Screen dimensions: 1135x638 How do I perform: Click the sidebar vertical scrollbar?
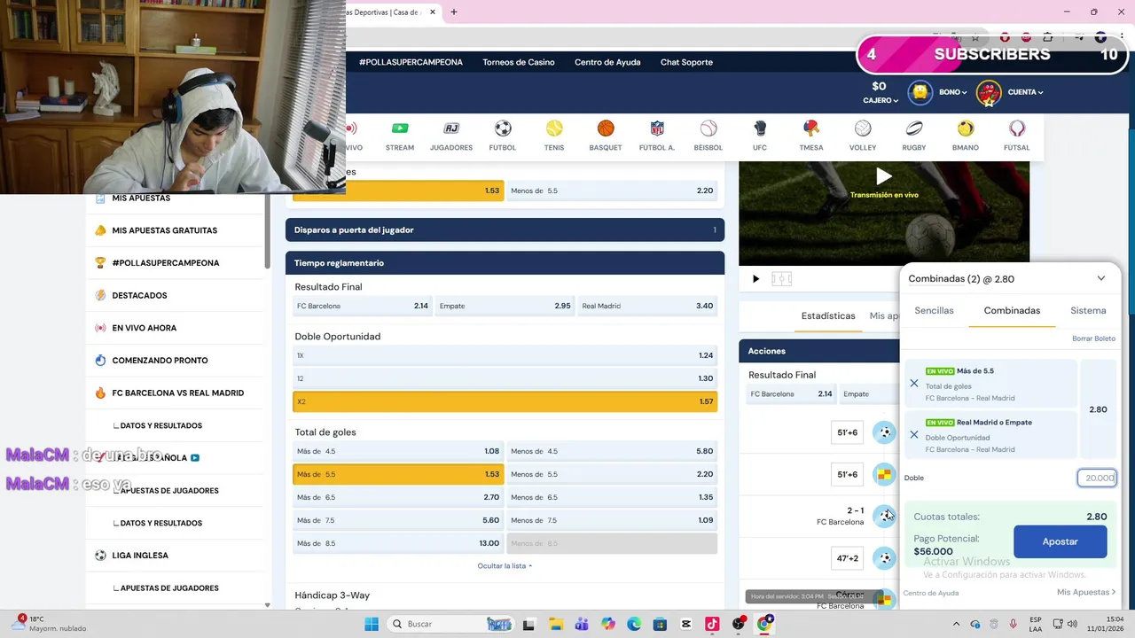pyautogui.click(x=267, y=232)
